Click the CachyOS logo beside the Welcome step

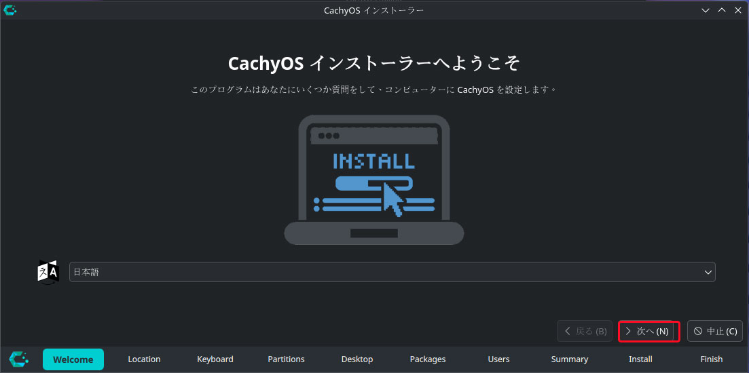tap(19, 359)
